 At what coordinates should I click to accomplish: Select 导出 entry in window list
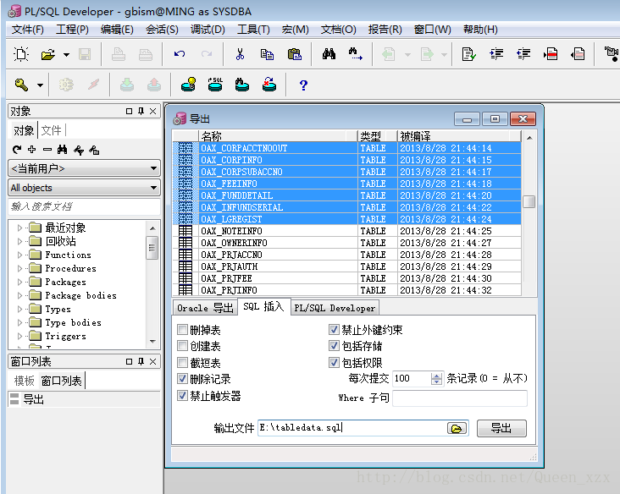click(x=84, y=399)
